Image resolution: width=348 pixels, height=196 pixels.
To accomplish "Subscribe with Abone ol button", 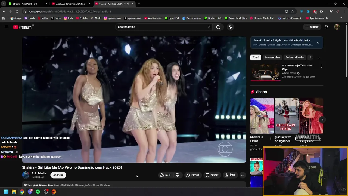I will pos(58,175).
